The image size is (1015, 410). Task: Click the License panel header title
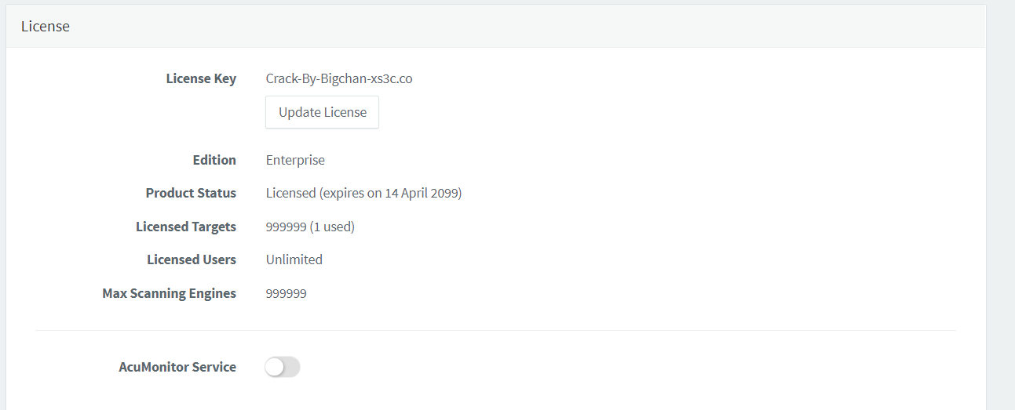coord(46,26)
